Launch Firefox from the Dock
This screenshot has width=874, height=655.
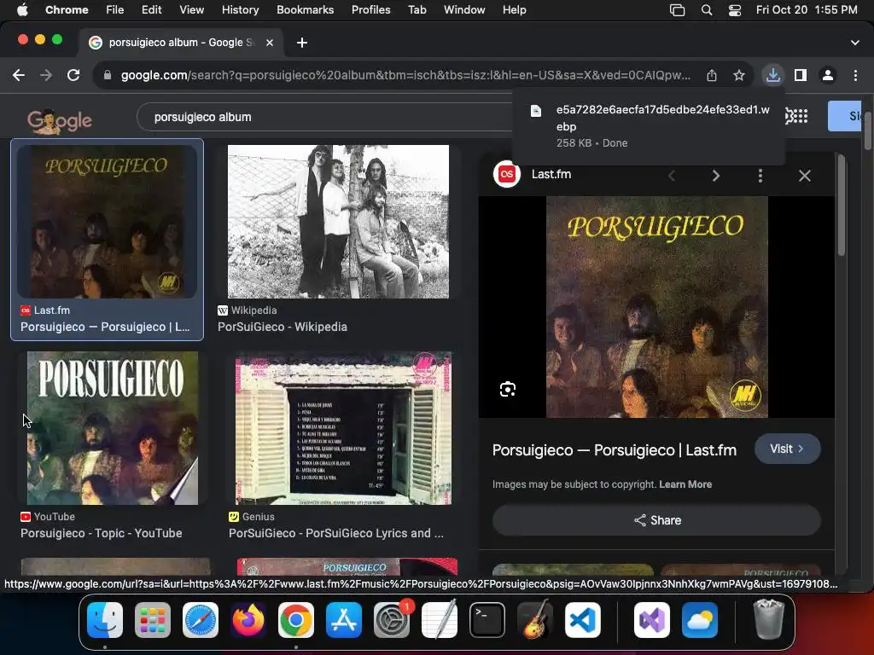[x=248, y=620]
